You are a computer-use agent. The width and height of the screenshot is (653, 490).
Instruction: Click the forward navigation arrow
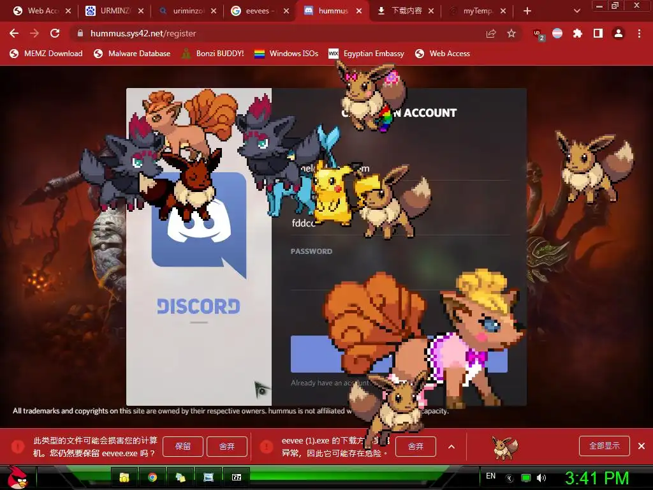pos(34,33)
